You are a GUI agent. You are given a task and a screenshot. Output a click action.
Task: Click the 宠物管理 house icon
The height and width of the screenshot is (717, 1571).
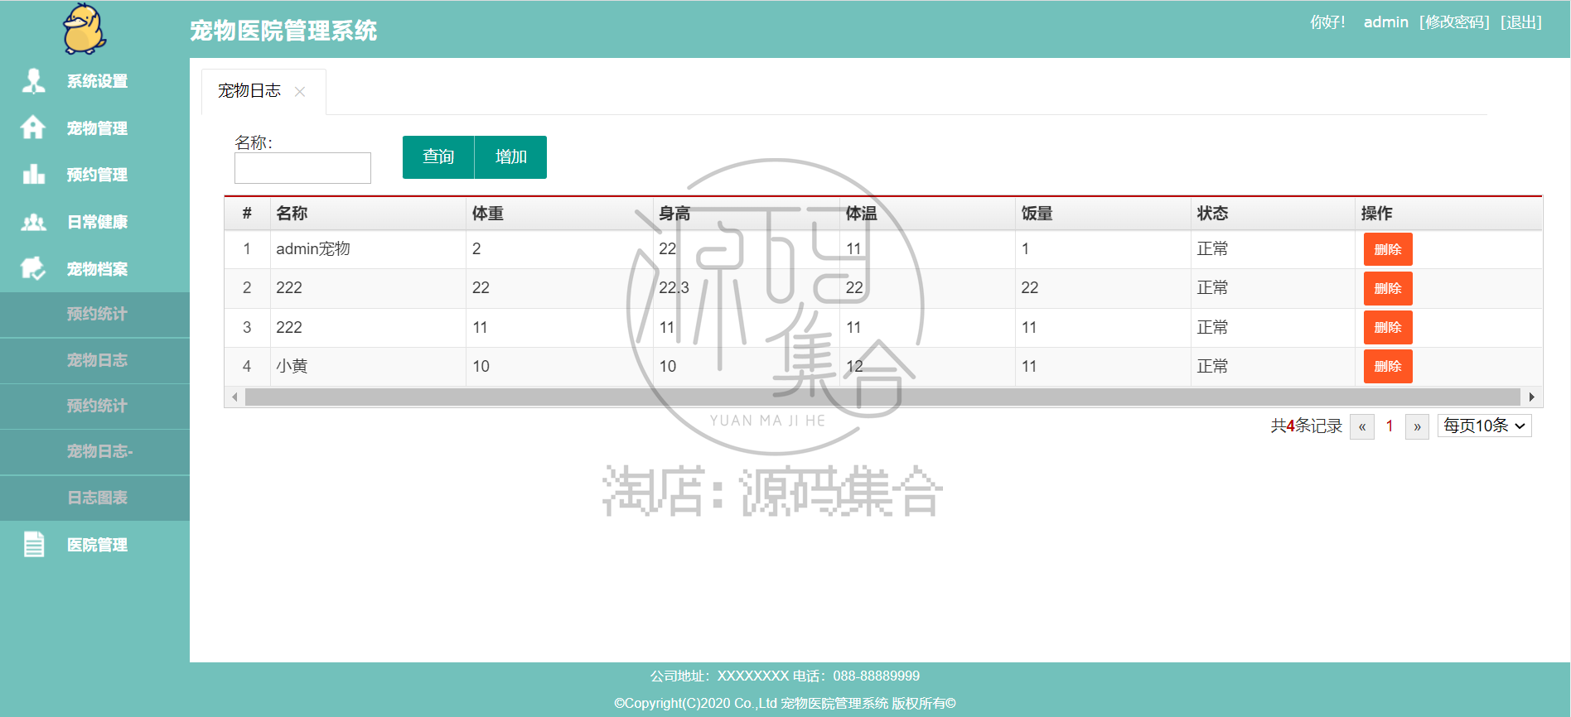point(33,128)
